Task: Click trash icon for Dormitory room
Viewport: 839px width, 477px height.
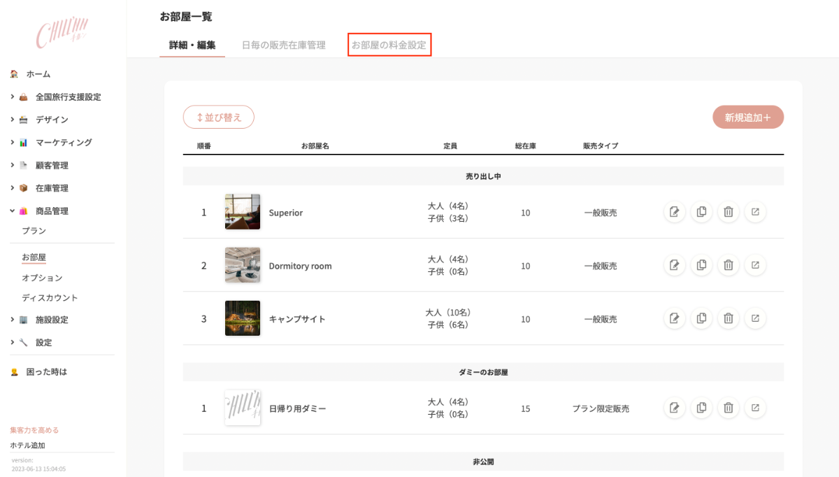Action: (728, 265)
